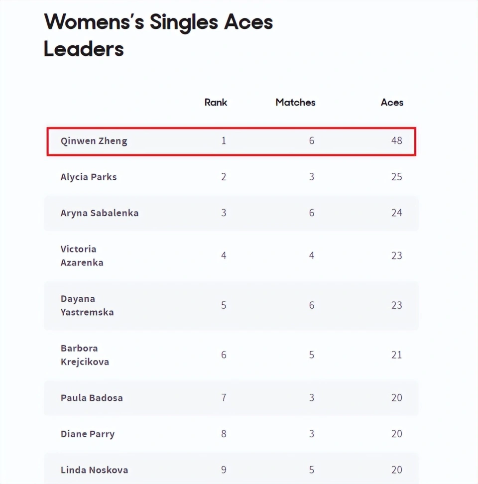
Task: Open Victoria Azarenka's profile name
Action: 82,255
